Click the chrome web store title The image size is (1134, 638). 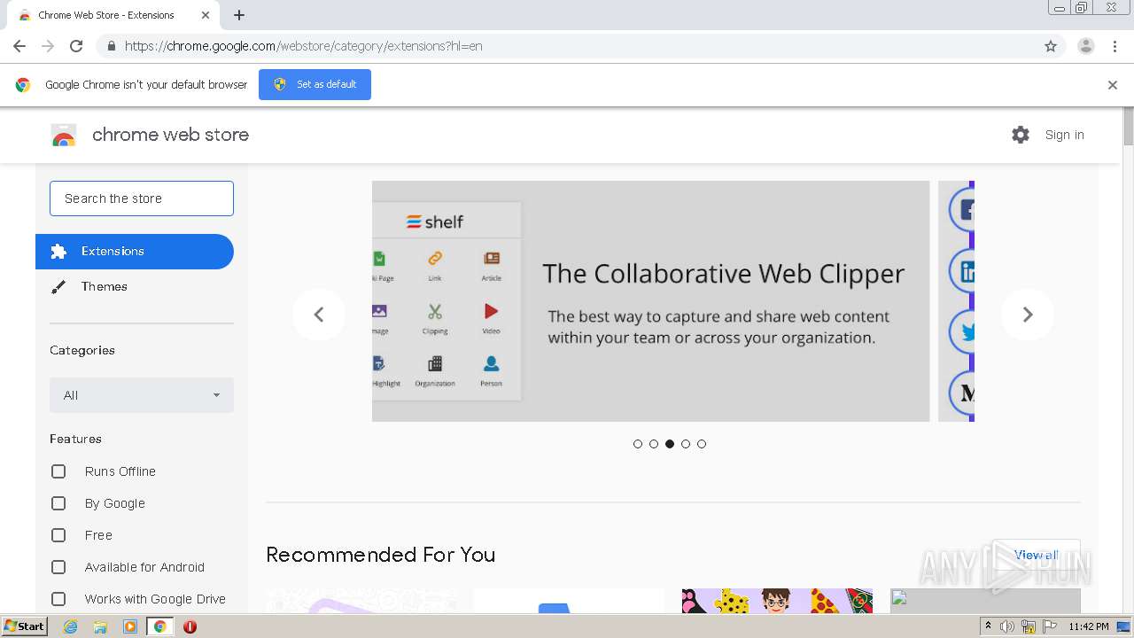pyautogui.click(x=170, y=135)
